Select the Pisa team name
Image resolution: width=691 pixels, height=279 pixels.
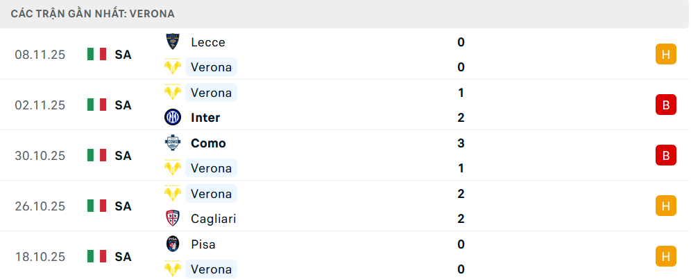pos(203,244)
